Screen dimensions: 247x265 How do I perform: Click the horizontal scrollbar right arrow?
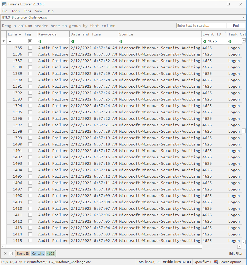click(239, 246)
